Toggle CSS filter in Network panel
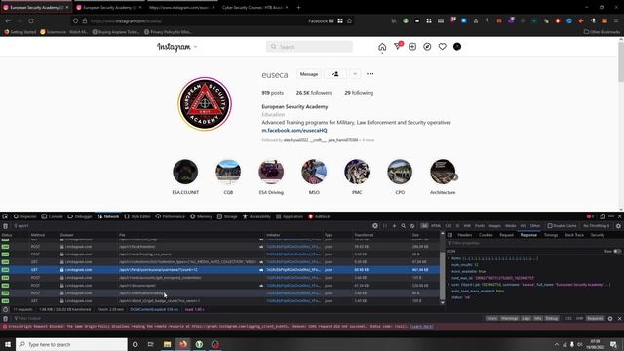Image resolution: width=624 pixels, height=351 pixels. (x=448, y=226)
